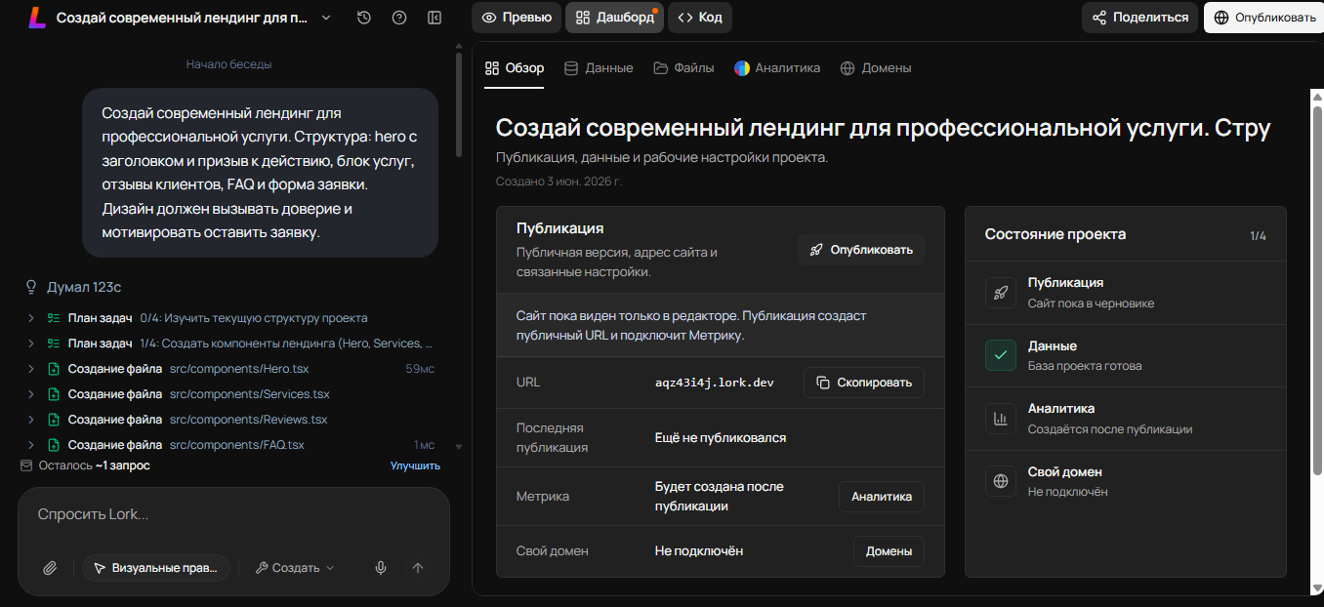Click the Свой домен row in Состояние проекта
Screen dimensions: 1324x607
pyautogui.click(x=1125, y=482)
